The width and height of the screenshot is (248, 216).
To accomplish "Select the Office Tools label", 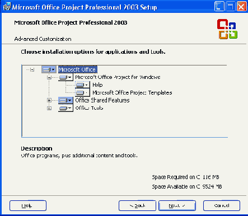I will pyautogui.click(x=89, y=108).
